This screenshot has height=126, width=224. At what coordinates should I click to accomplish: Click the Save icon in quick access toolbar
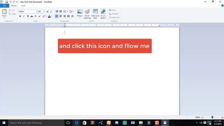[7, 2]
